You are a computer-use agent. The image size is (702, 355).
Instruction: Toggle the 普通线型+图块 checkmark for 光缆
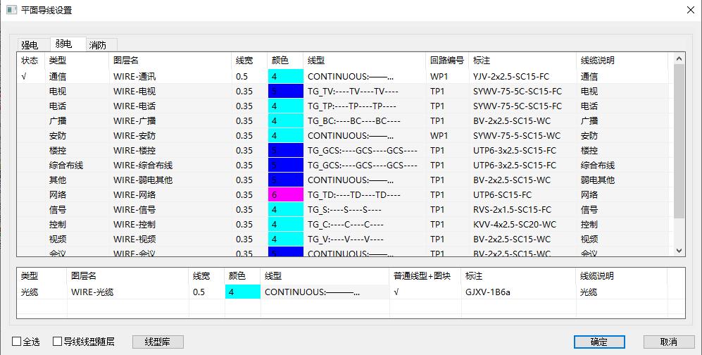(396, 292)
